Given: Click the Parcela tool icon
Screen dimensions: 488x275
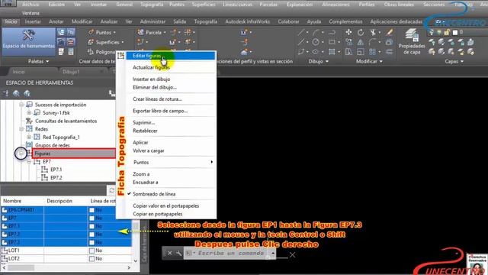Looking at the screenshot, I should click(x=140, y=32).
